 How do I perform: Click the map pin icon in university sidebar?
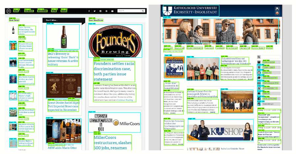point(259,67)
